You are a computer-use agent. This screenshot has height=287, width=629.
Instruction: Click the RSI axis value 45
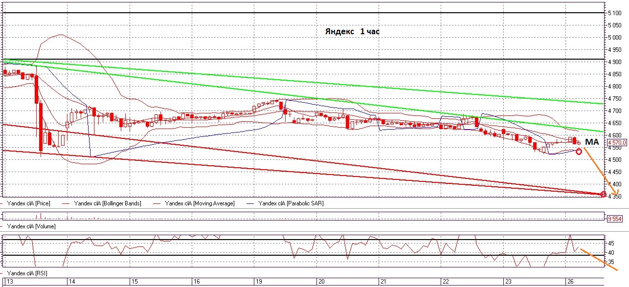point(611,243)
